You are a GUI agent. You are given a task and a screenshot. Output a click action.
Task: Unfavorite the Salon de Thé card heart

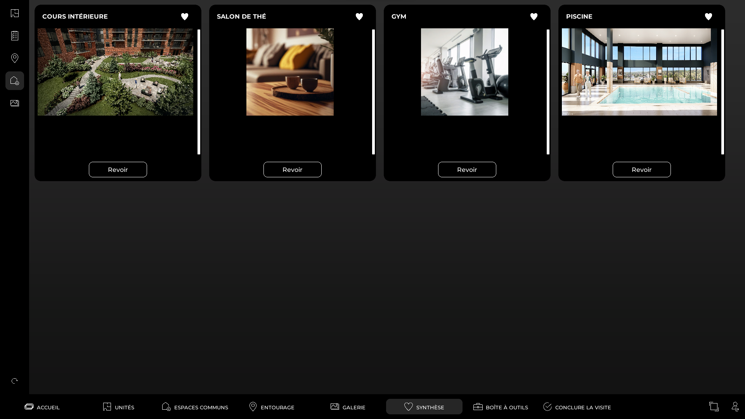click(359, 17)
